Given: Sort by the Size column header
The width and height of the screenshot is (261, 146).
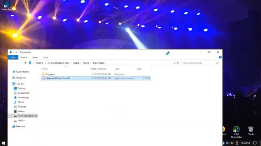Looking at the screenshot, I should coord(139,69).
